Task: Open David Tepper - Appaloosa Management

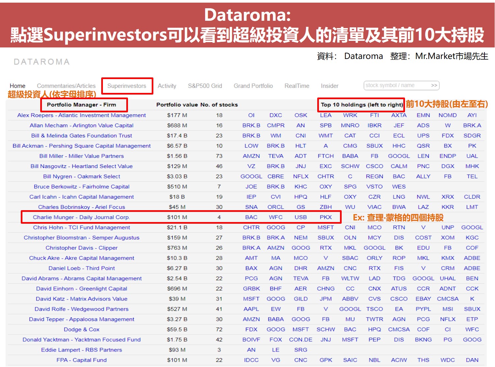Action: (x=81, y=319)
